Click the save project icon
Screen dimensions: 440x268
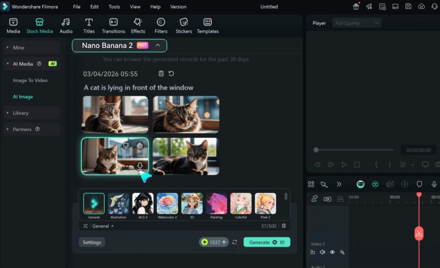[x=408, y=6]
